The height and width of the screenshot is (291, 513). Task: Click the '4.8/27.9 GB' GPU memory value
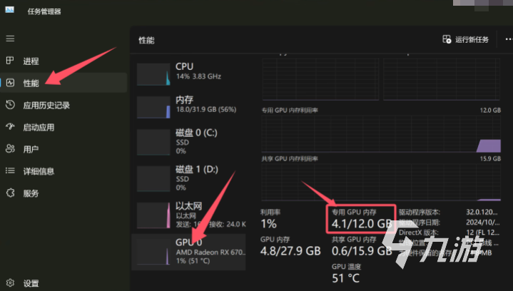click(x=290, y=251)
